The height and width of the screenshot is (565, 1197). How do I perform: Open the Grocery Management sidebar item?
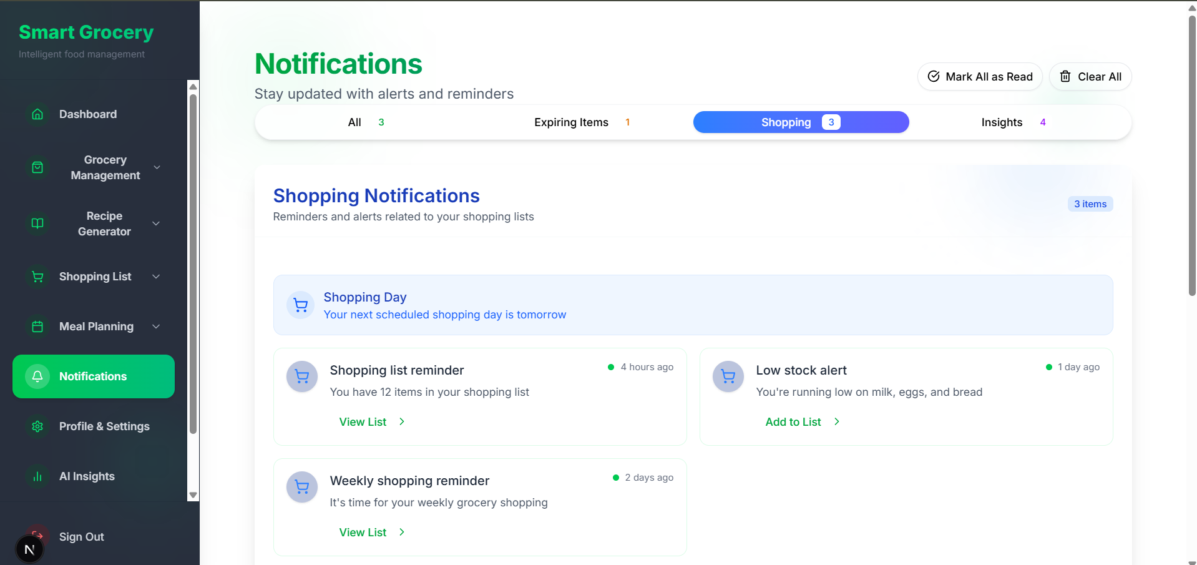pyautogui.click(x=94, y=167)
